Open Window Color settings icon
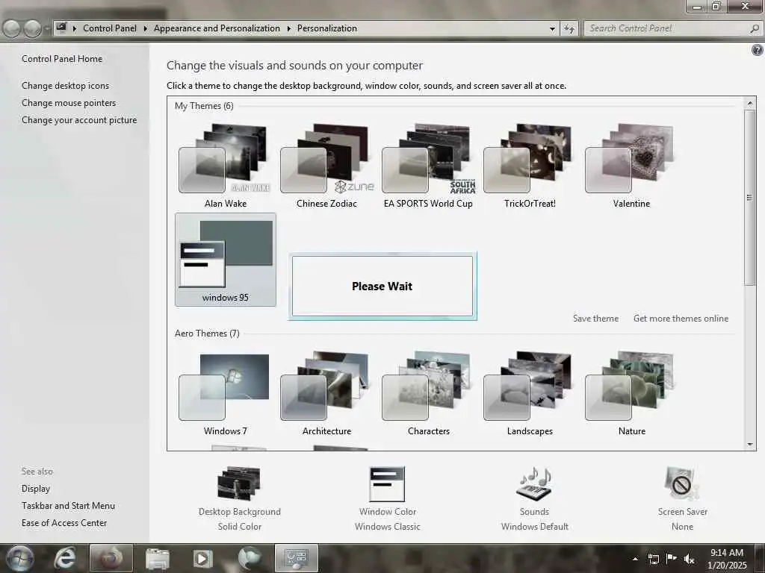The image size is (765, 573). coord(388,483)
